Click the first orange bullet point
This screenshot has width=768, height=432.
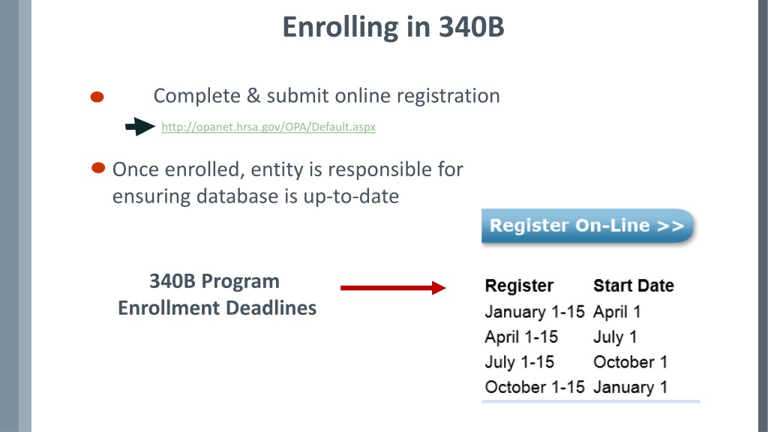tap(97, 97)
